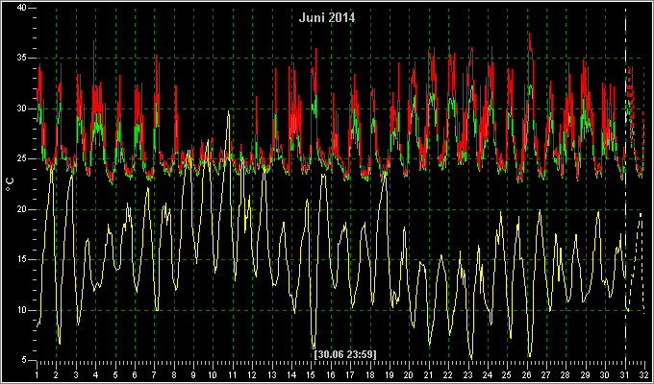Select day 21 on the x-axis

pyautogui.click(x=429, y=374)
